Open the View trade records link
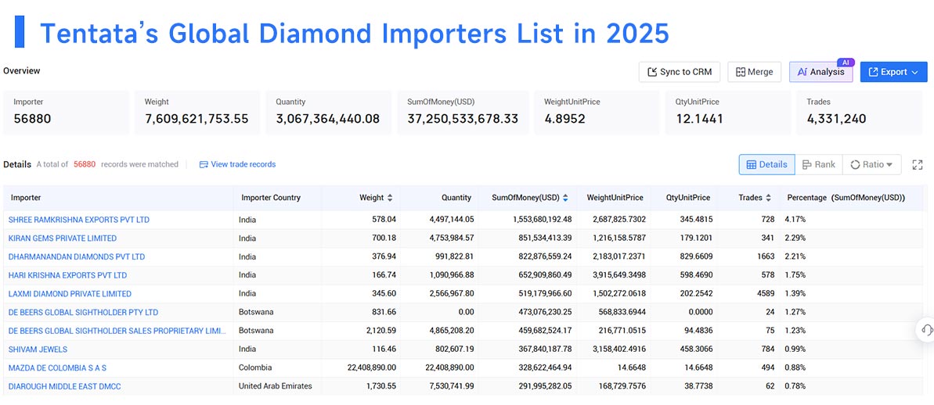934x405 pixels. coord(237,164)
